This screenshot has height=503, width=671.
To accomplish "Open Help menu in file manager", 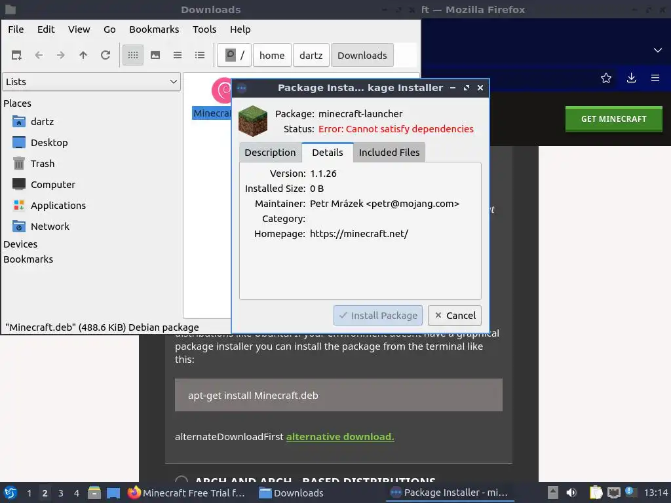I will point(240,29).
